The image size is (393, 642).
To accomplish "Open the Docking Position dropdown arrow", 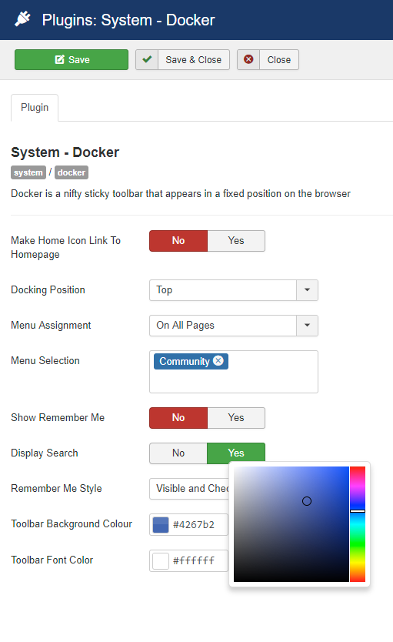I will click(x=307, y=290).
